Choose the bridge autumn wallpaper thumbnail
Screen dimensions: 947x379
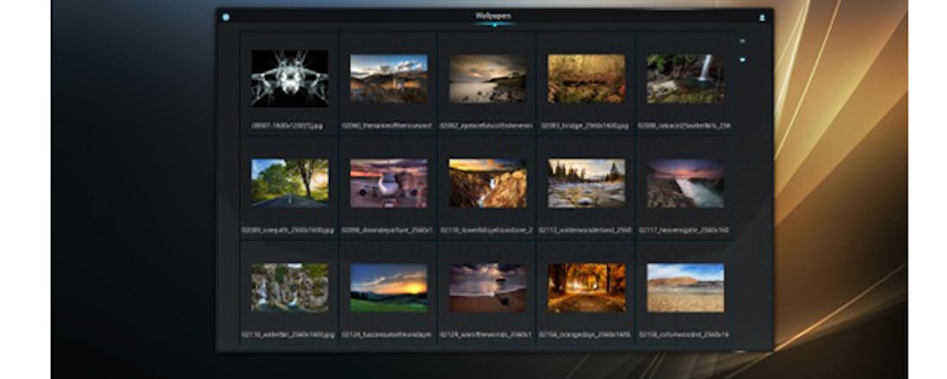(x=586, y=78)
